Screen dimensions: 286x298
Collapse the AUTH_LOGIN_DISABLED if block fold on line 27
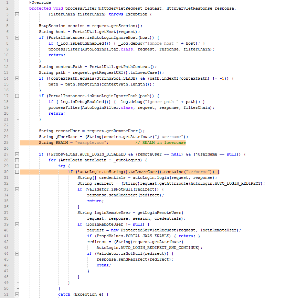17,154
